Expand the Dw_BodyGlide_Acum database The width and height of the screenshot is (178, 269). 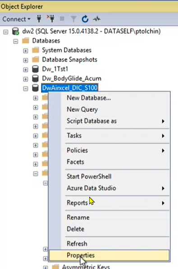(x=25, y=79)
